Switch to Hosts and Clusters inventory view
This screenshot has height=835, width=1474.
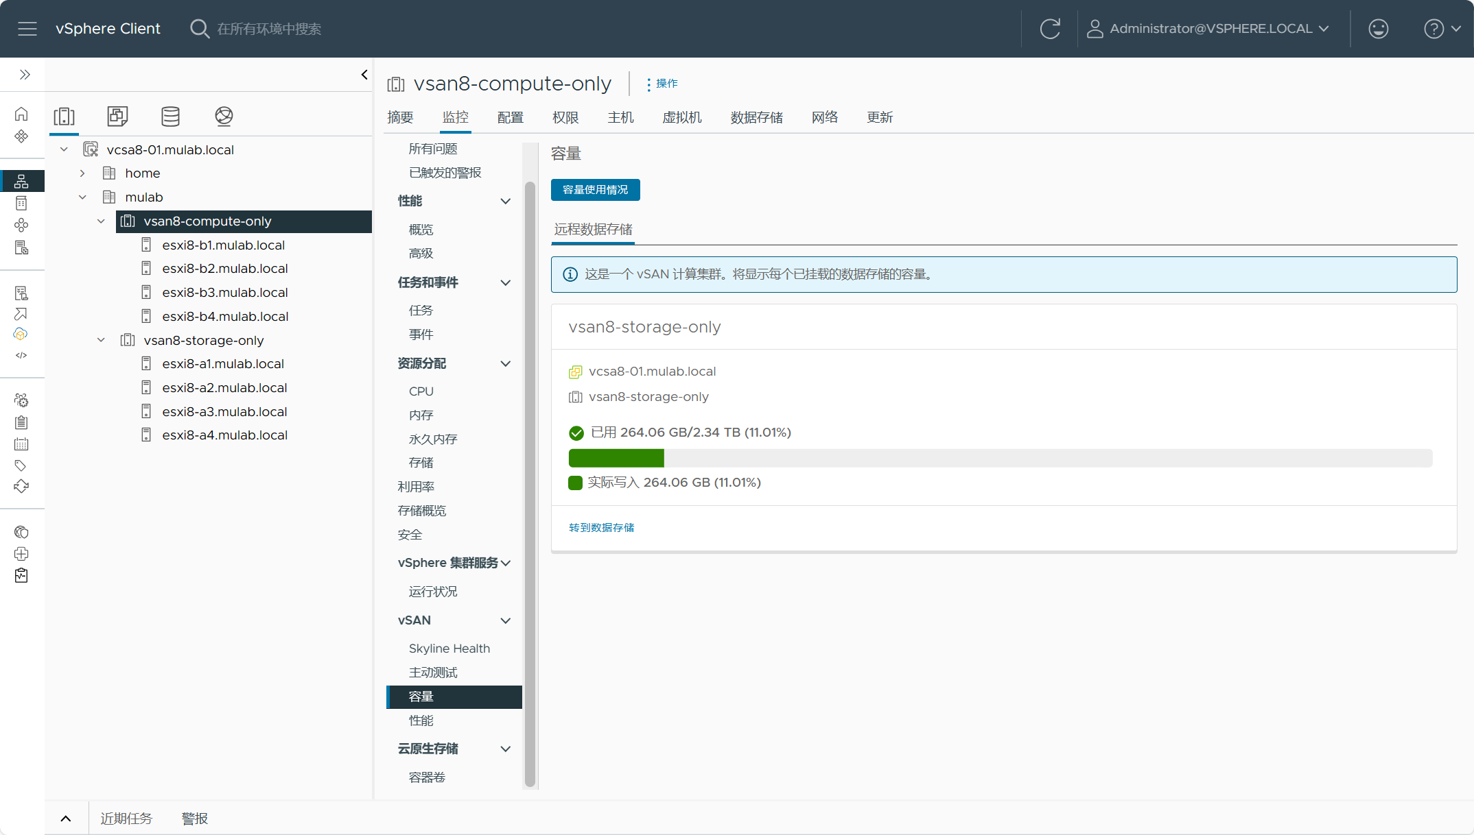[64, 117]
